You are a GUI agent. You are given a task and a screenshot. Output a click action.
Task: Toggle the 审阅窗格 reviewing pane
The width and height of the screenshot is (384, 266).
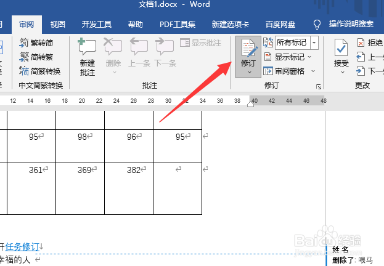pyautogui.click(x=284, y=71)
